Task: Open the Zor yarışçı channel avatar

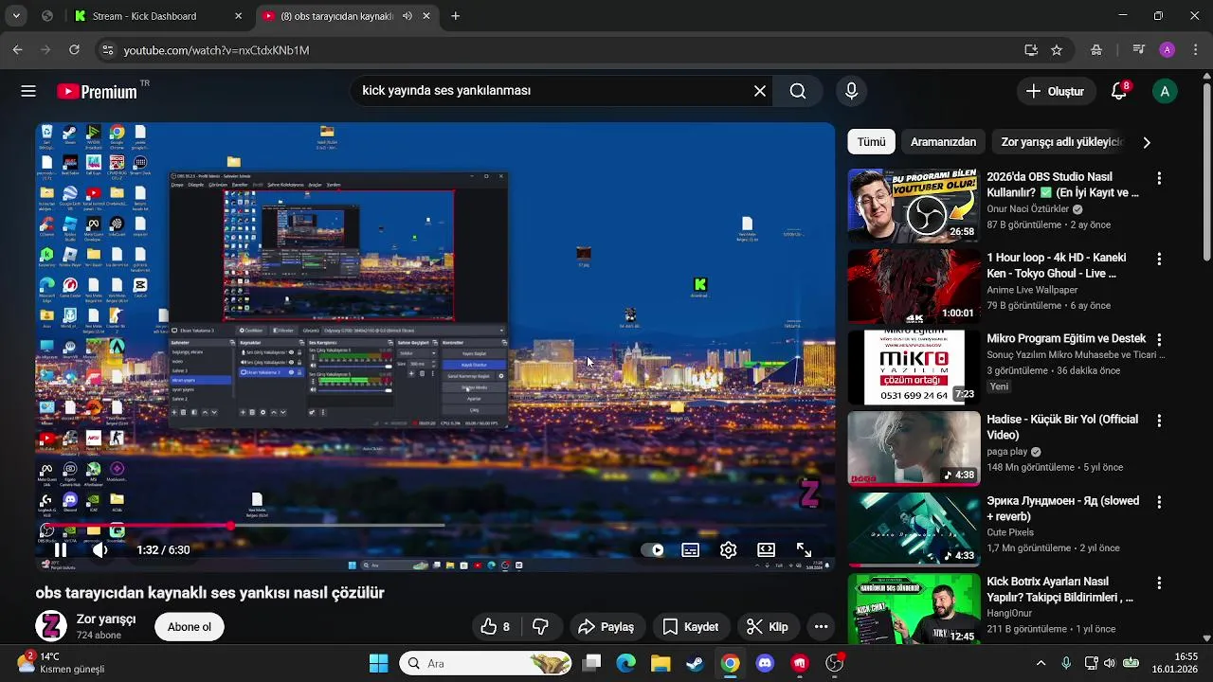Action: pos(51,626)
